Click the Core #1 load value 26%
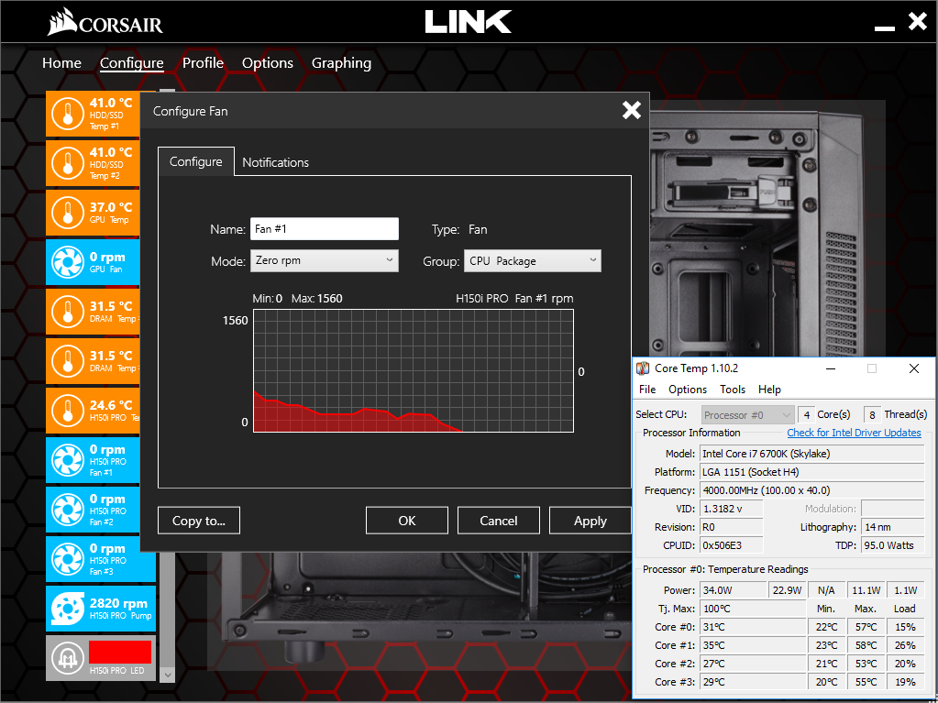Viewport: 938px width, 703px height. tap(905, 645)
